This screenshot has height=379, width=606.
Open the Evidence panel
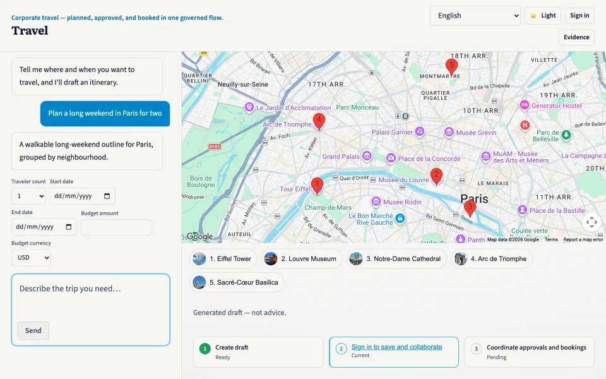pos(576,37)
